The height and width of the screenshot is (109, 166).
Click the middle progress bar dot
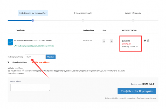click(83, 20)
